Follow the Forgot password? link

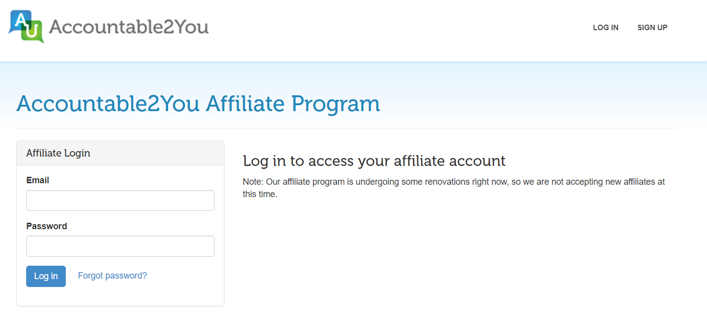point(112,276)
